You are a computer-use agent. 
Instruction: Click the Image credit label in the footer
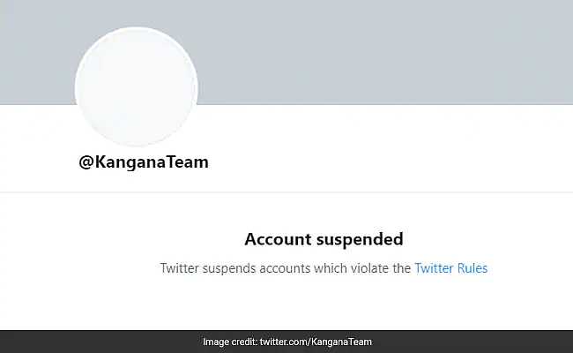(x=230, y=342)
